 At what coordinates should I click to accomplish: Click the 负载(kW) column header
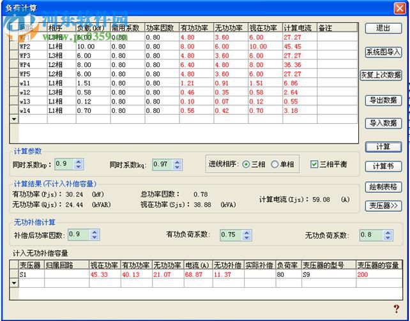[93, 27]
